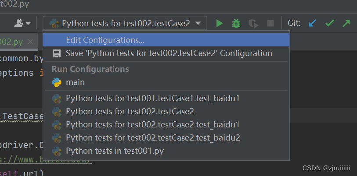The image size is (357, 176).
Task: Select Edit Configurations... menu entry
Action: [105, 40]
